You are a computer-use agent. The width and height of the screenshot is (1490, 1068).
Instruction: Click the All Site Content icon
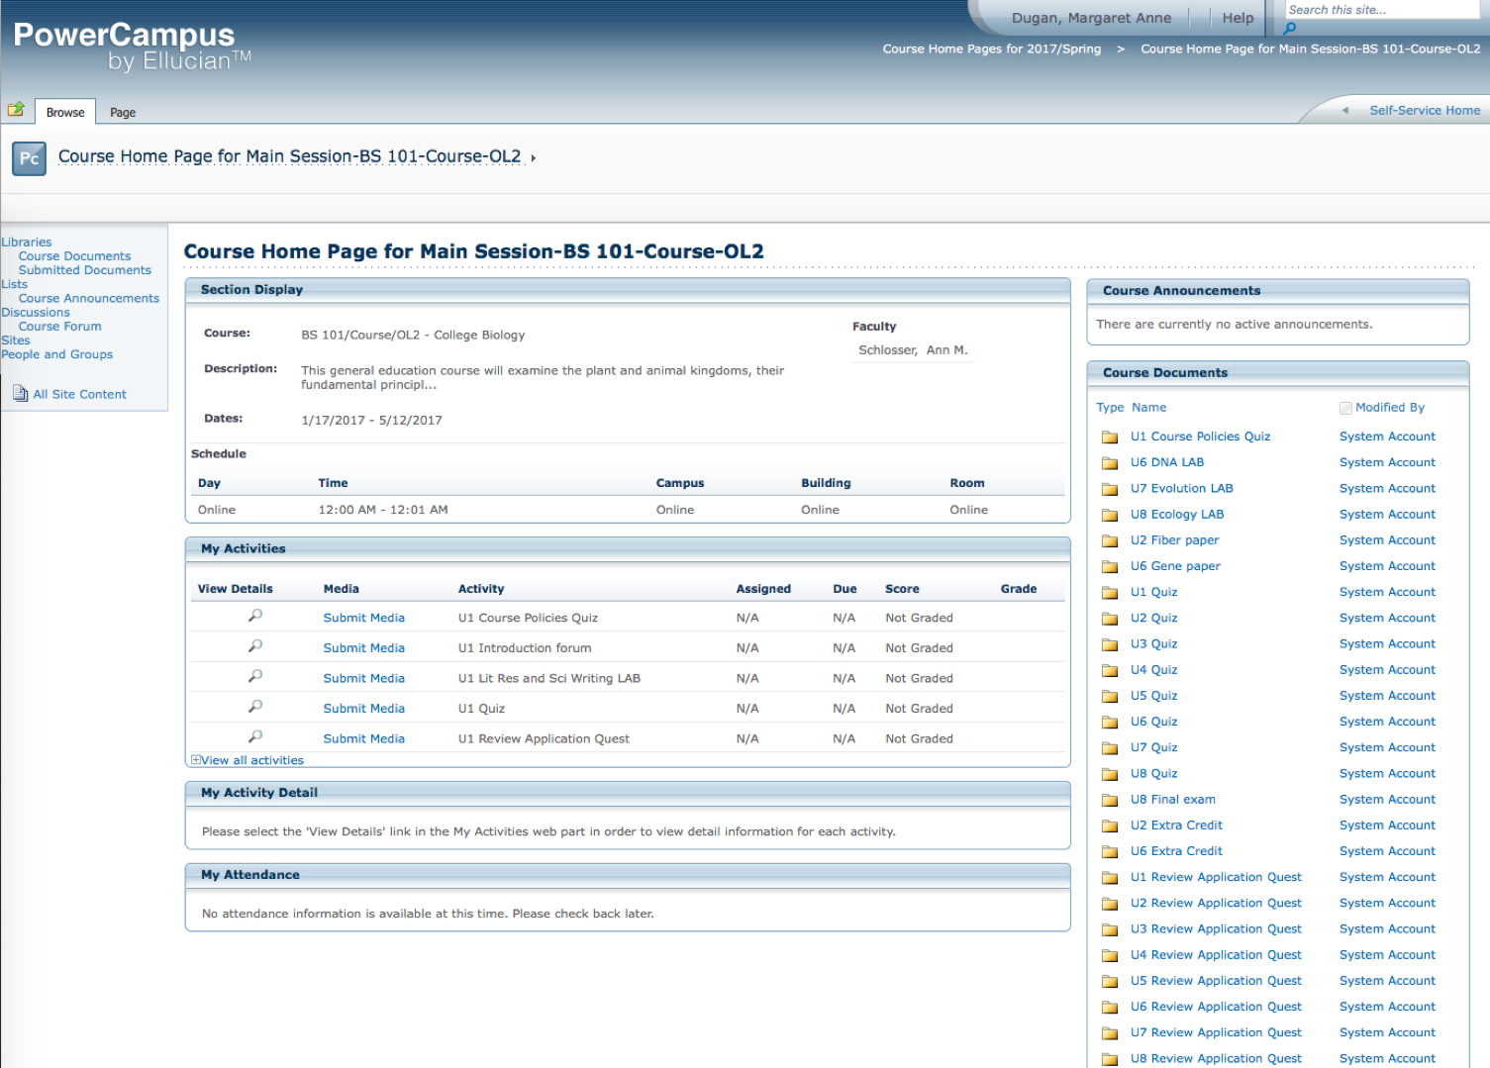(x=20, y=394)
